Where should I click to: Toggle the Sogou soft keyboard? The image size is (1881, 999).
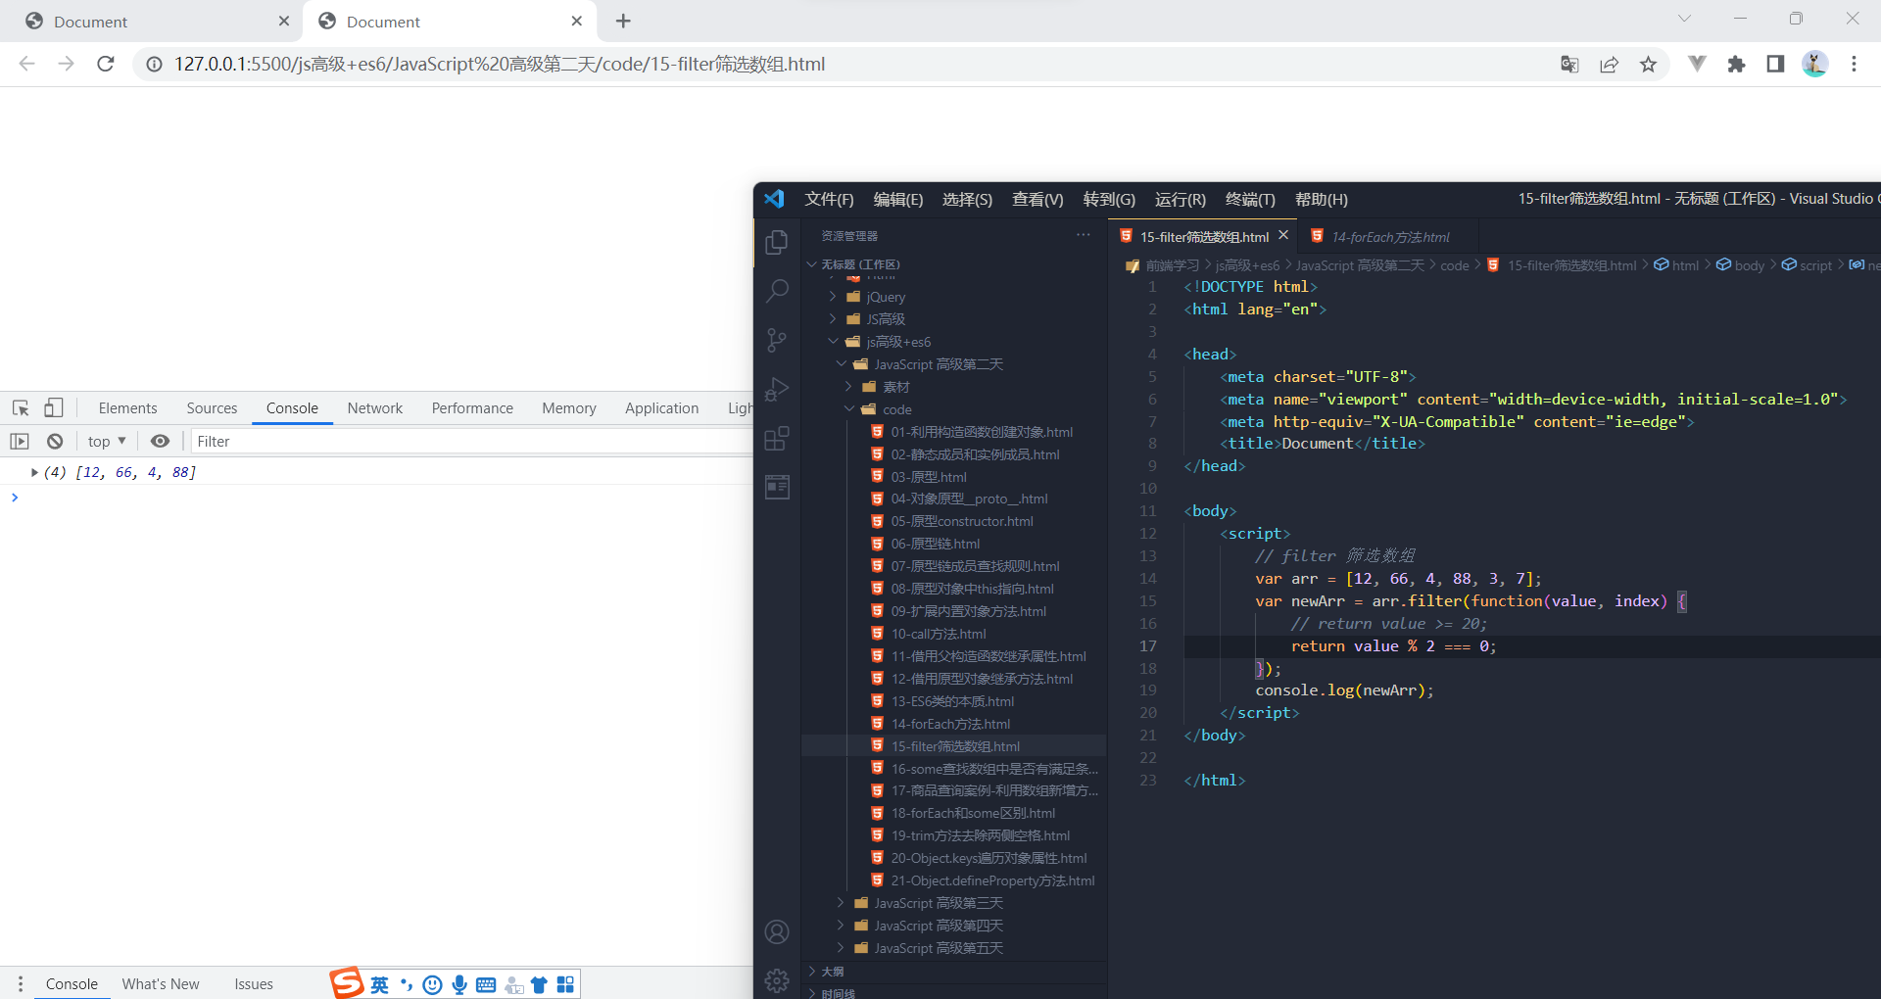point(486,983)
